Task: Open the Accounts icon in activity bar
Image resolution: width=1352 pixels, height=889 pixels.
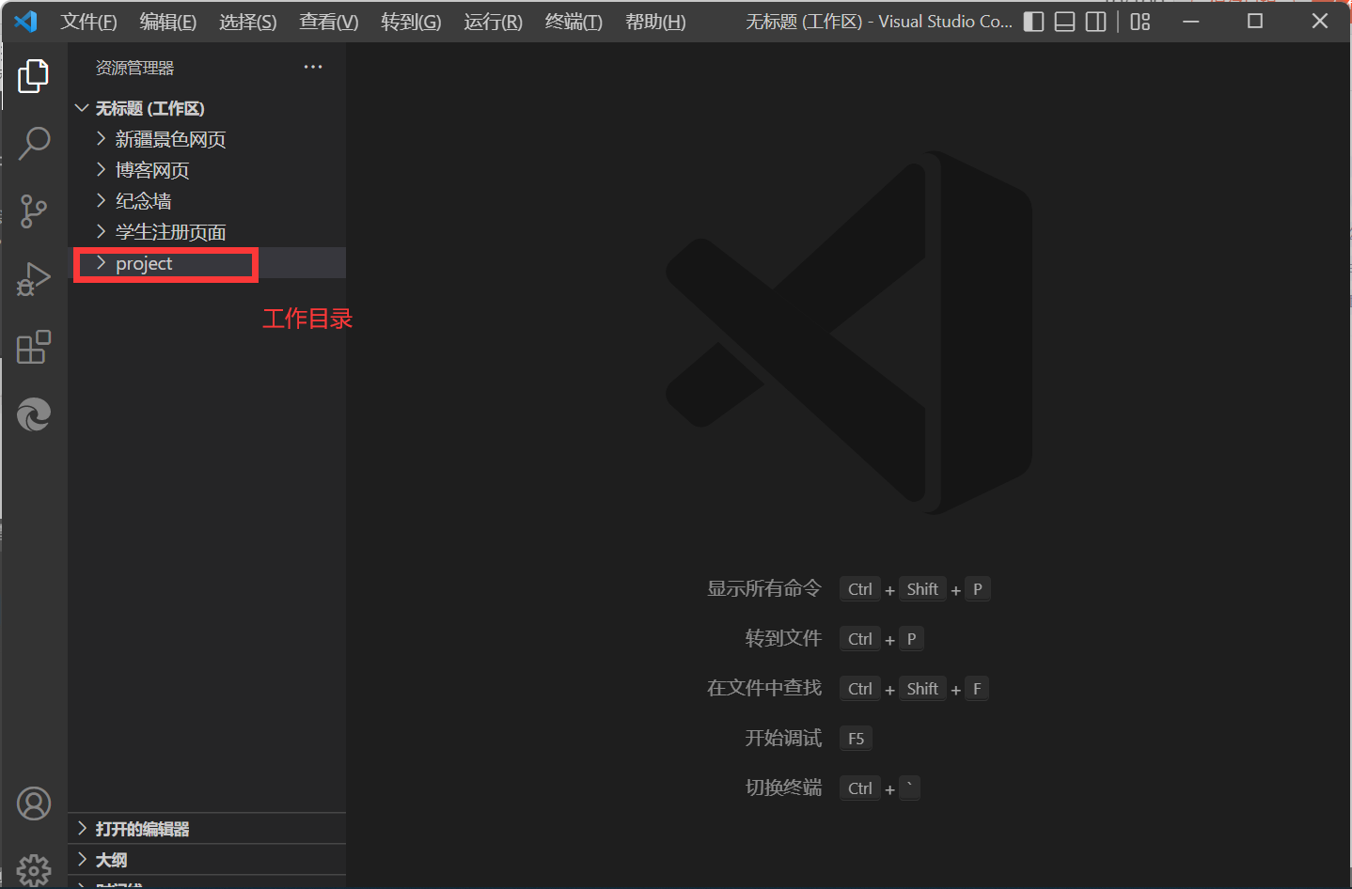Action: tap(34, 803)
